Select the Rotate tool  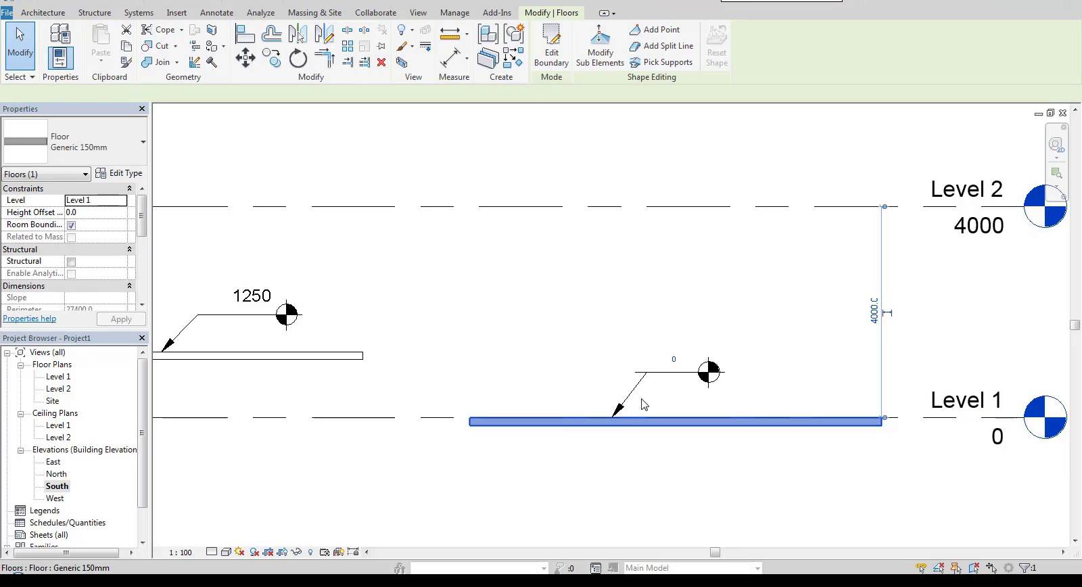[298, 58]
